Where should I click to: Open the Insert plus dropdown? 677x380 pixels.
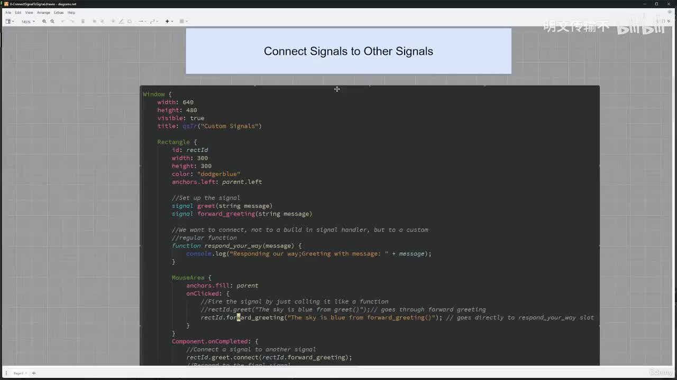[169, 22]
